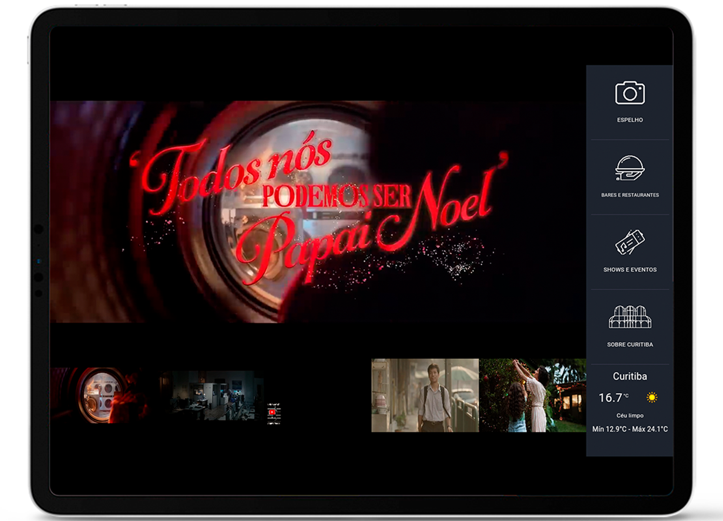Open the Espelho camera icon
The width and height of the screenshot is (723, 521).
(630, 93)
